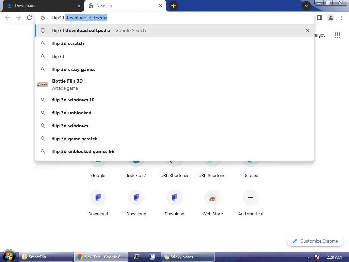Open the Google apps grid icon

(337, 35)
